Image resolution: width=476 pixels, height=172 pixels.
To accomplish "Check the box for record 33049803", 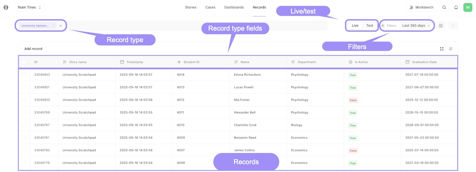I will (x=24, y=74).
